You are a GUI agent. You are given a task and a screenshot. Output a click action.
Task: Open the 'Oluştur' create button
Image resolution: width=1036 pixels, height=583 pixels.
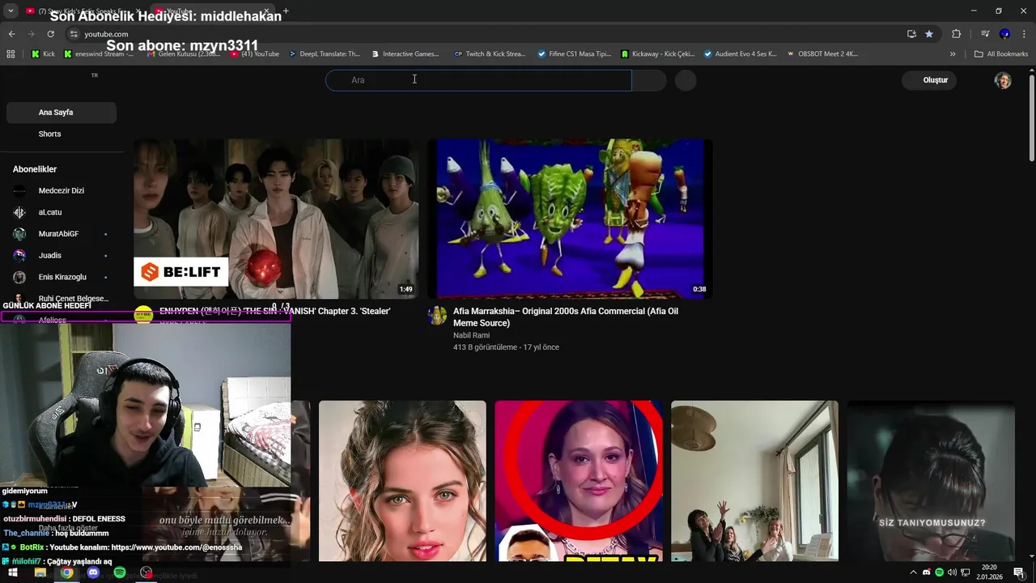(x=929, y=80)
